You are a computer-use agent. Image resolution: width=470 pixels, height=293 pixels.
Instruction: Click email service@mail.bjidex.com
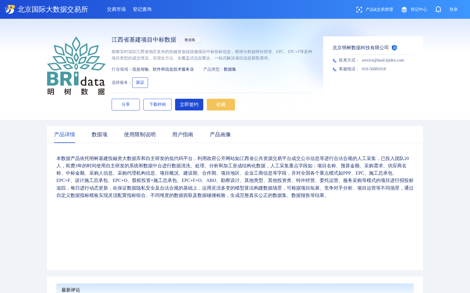383,60
